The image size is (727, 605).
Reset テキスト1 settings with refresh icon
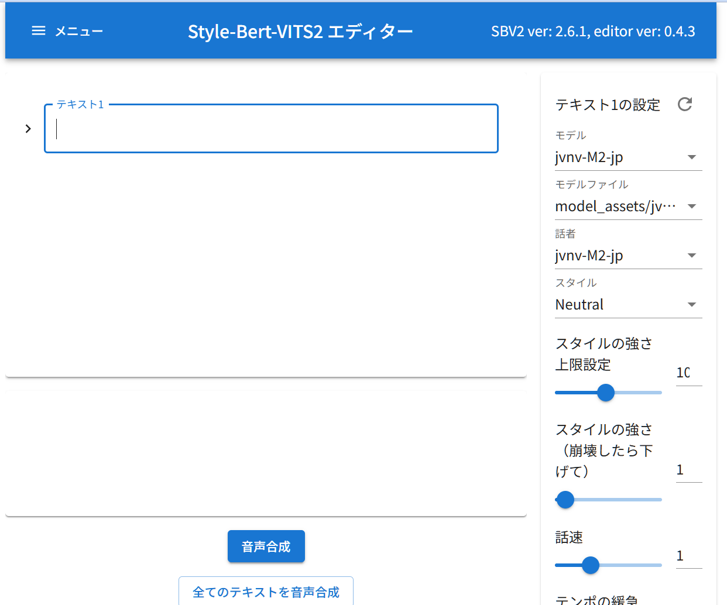[685, 104]
